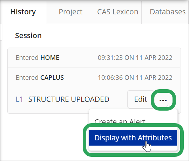Viewport: 189px width, 161px height.
Task: Select the History tab
Action: (x=23, y=12)
